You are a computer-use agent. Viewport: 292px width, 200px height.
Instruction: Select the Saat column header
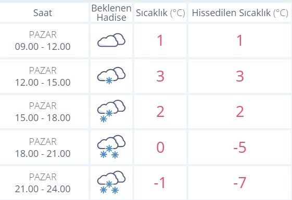(43, 13)
